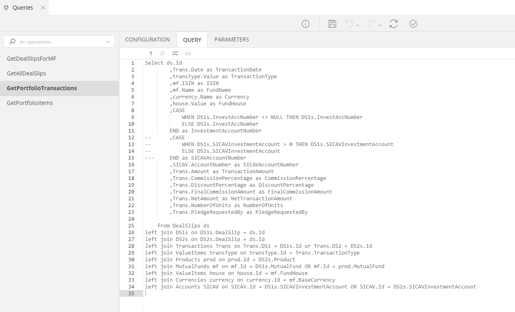Refresh using the circular arrows icon

pyautogui.click(x=393, y=24)
